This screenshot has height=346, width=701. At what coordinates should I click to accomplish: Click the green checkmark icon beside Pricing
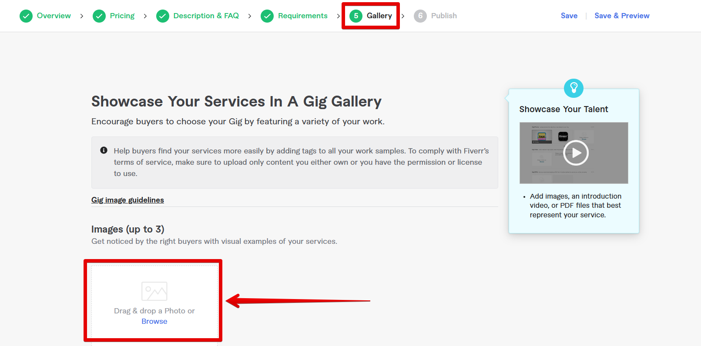click(x=99, y=16)
